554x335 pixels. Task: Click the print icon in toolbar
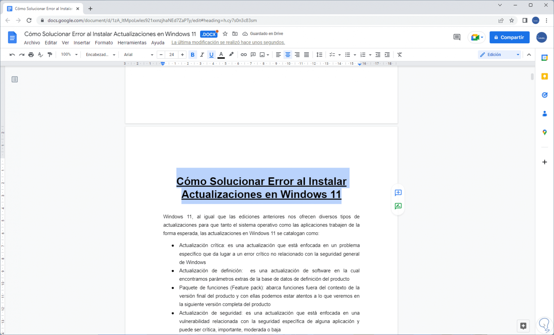click(x=31, y=55)
